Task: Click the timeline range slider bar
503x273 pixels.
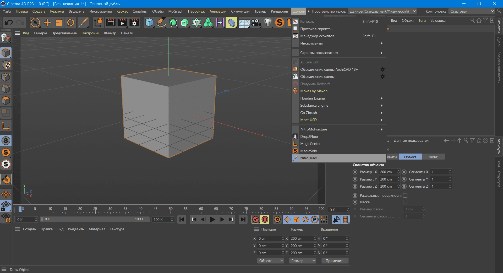Action: click(95, 219)
